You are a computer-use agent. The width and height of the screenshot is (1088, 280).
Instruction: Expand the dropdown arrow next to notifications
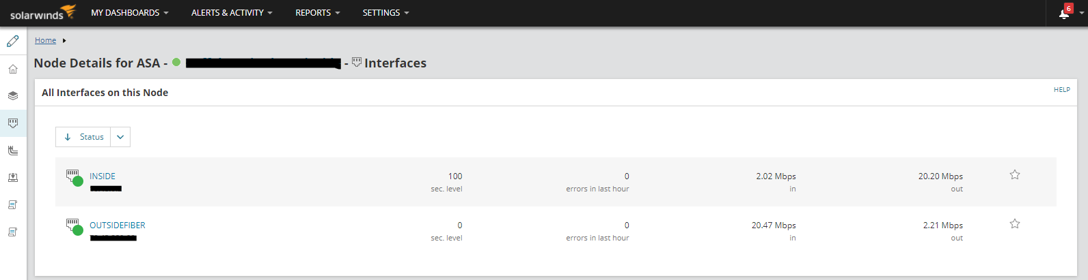click(1083, 13)
